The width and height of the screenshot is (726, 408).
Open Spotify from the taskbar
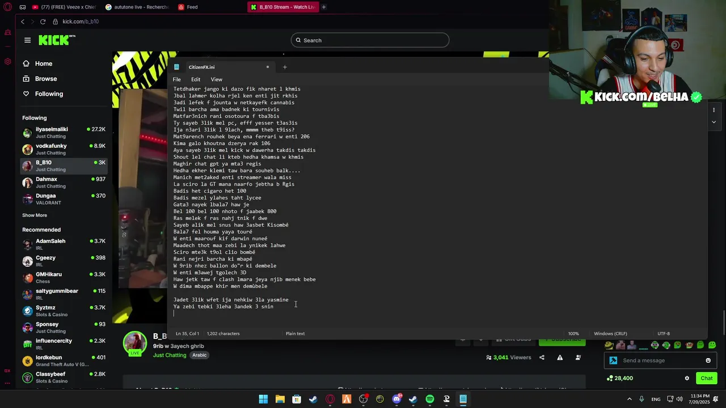click(x=430, y=399)
